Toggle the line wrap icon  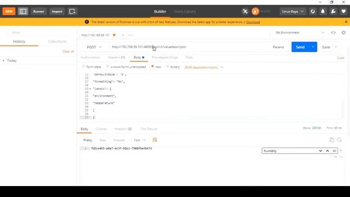[155, 140]
